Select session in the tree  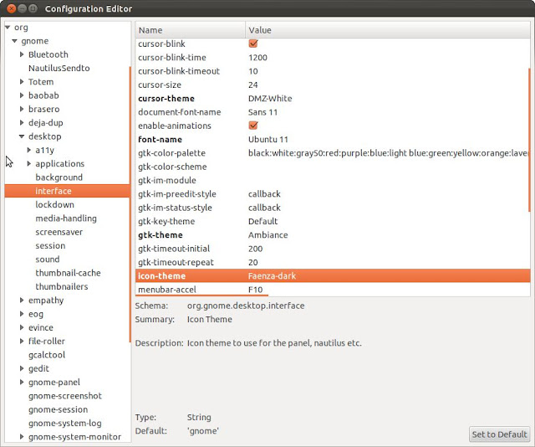pyautogui.click(x=50, y=246)
